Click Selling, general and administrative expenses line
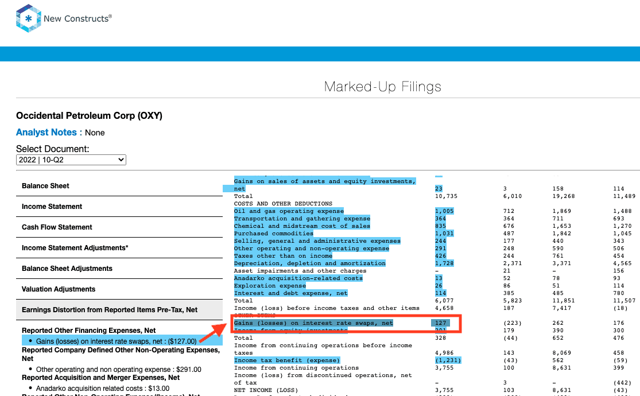 317,241
